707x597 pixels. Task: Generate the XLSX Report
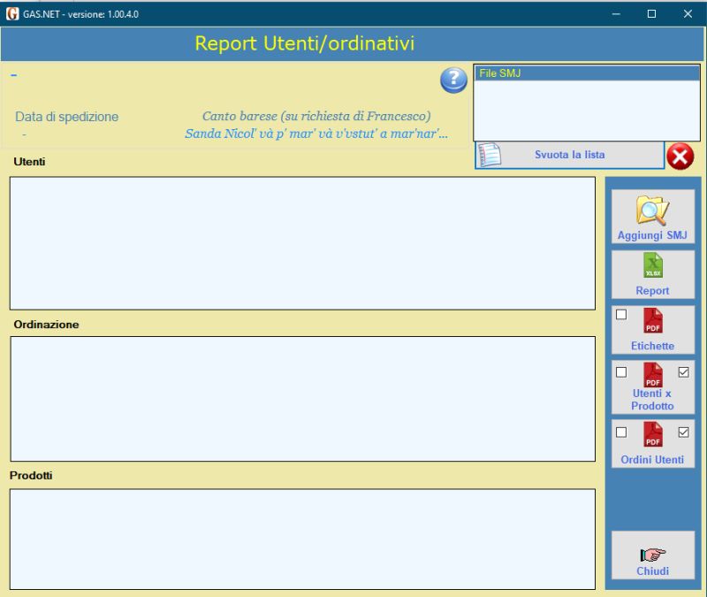coord(652,274)
